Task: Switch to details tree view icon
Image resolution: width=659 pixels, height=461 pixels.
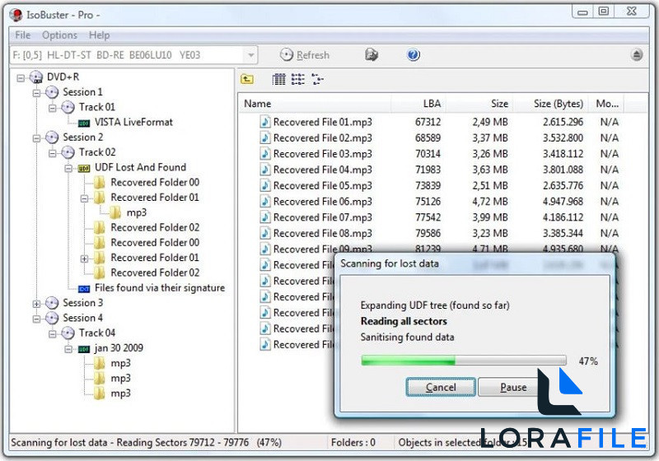Action: point(317,79)
